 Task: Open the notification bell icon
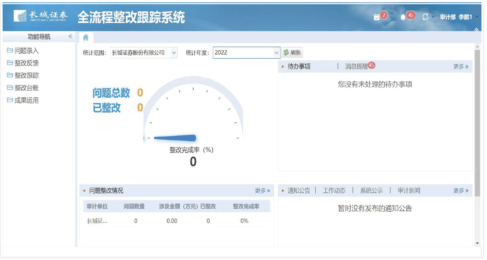coord(403,17)
